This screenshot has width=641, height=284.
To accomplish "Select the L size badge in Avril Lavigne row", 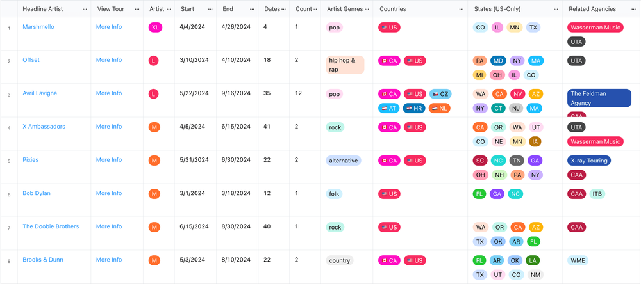I will coord(153,94).
